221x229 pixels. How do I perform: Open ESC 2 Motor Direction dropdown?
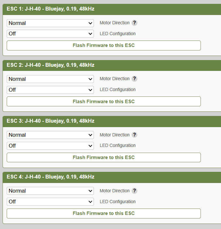[x=50, y=79]
